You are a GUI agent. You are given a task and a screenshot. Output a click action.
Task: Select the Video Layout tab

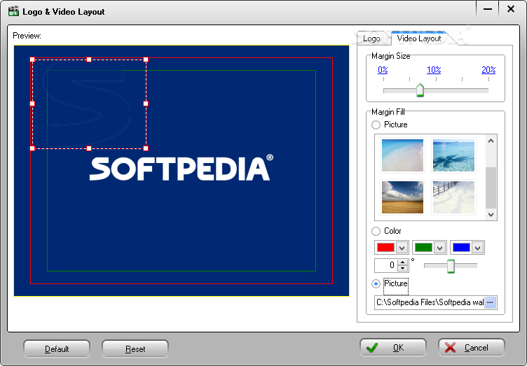[x=419, y=38]
